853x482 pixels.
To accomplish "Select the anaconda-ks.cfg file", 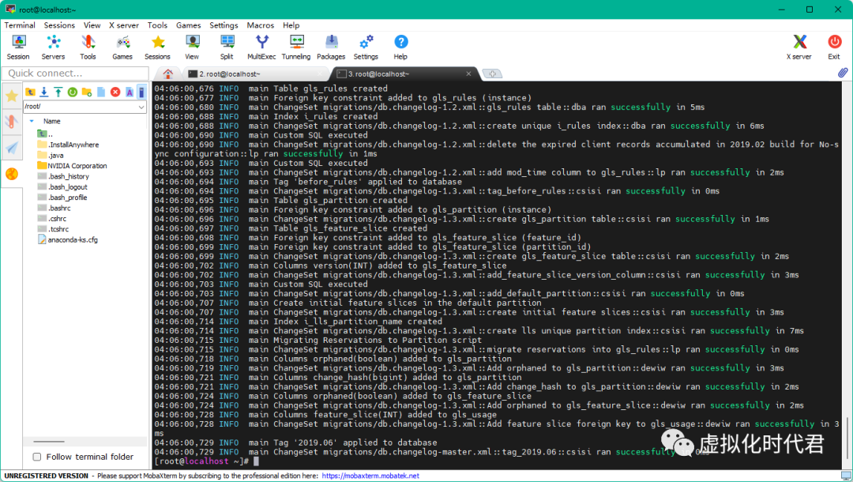I will 73,239.
